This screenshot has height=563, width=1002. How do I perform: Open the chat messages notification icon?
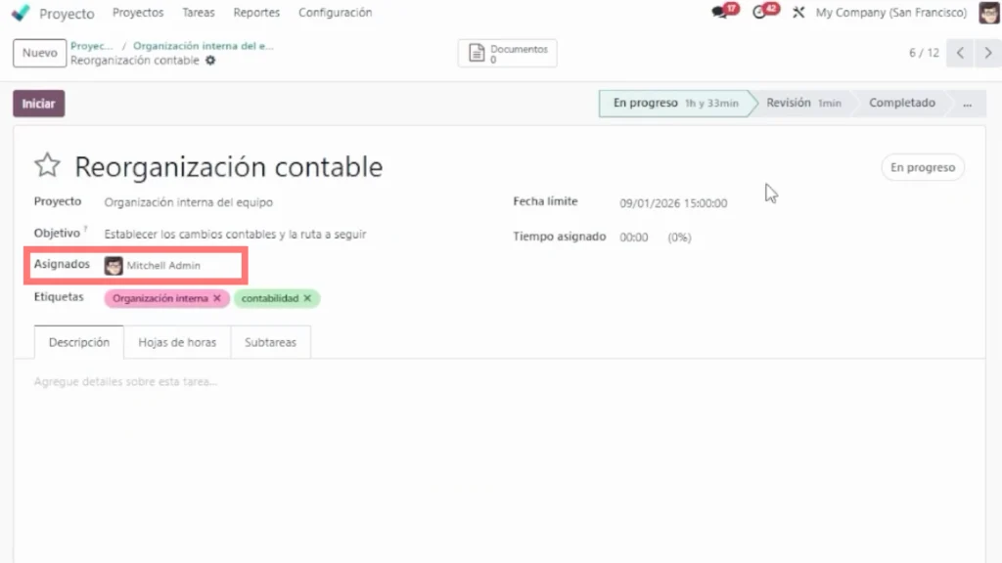722,13
